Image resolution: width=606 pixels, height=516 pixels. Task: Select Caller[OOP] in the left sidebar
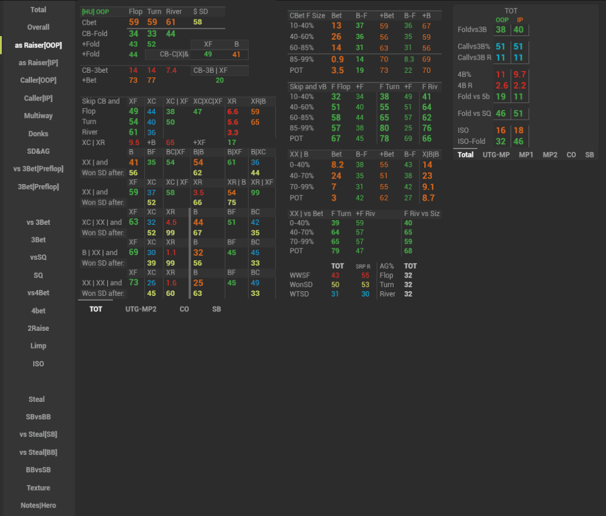[x=38, y=80]
